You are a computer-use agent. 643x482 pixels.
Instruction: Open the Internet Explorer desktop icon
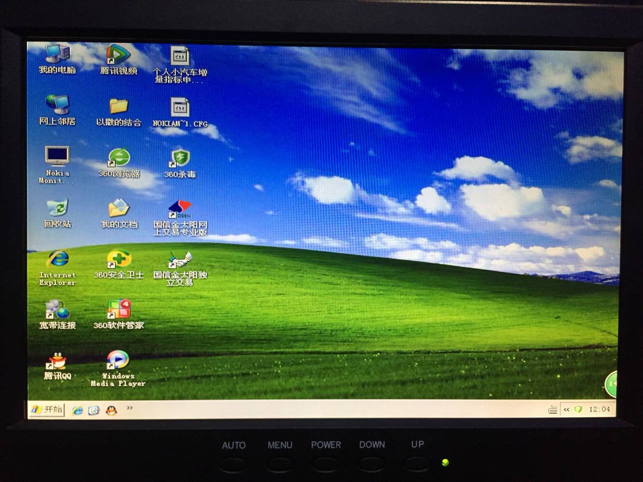coord(58,268)
